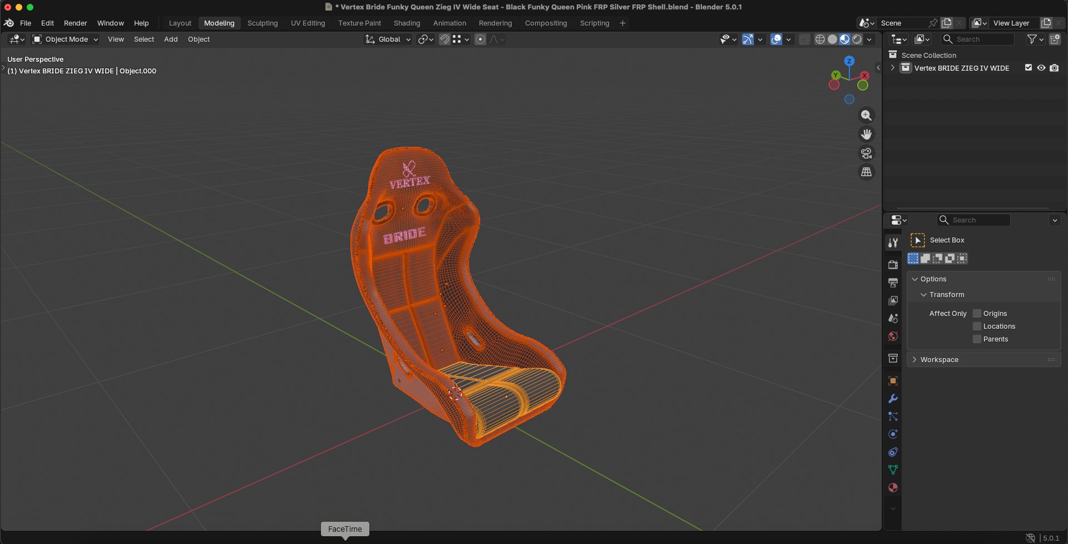Hide Vertex BRIDE ZIEG IV WIDE with the eye icon

click(1041, 68)
